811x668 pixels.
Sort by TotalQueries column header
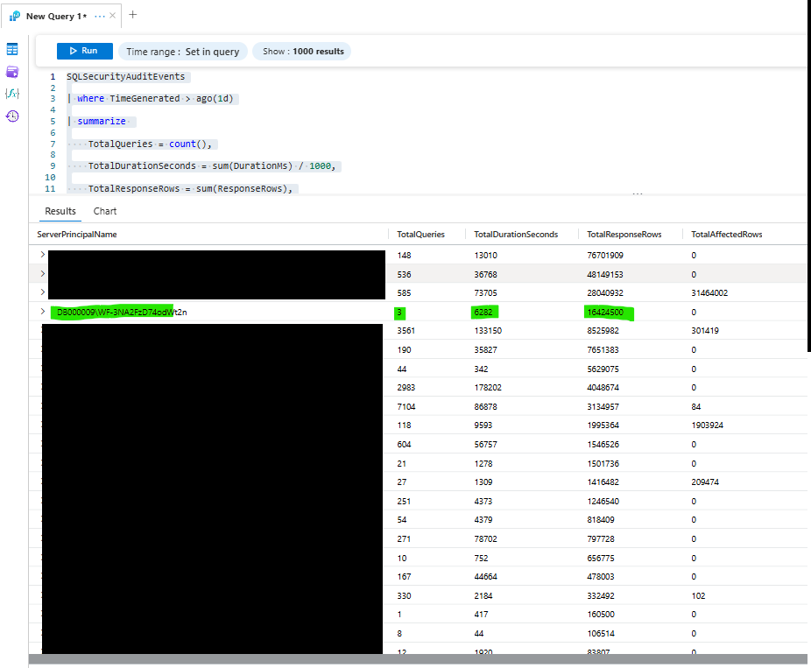point(420,235)
